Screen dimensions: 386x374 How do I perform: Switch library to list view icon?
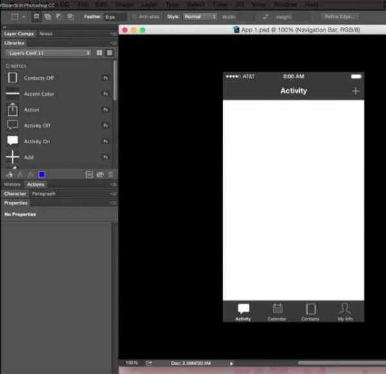(109, 53)
